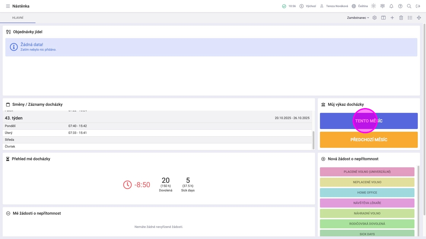The image size is (426, 239).
Task: Toggle the column layout icon
Action: [x=383, y=17]
